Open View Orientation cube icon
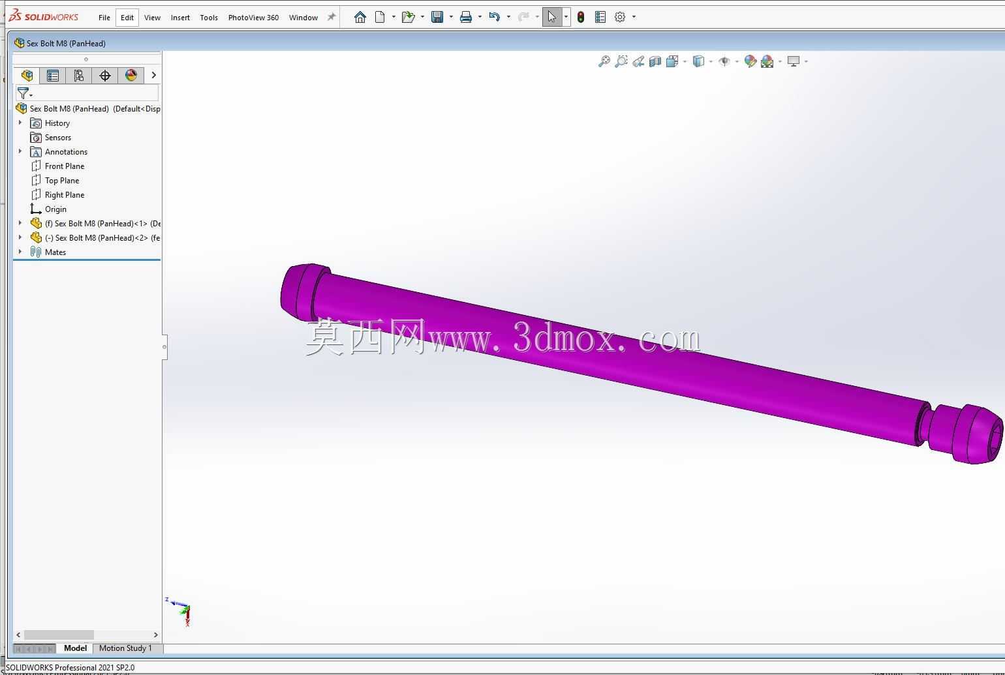 pos(672,61)
